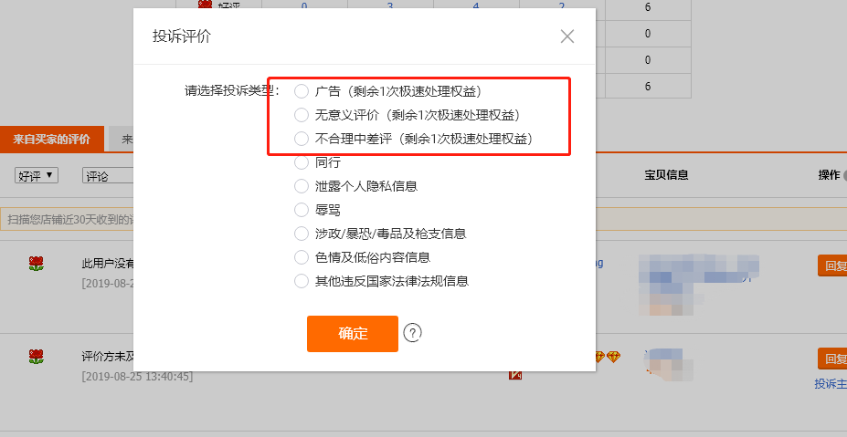Image resolution: width=847 pixels, height=437 pixels.
Task: Click 回复 button in the 评价方未及 row
Action: 832,359
